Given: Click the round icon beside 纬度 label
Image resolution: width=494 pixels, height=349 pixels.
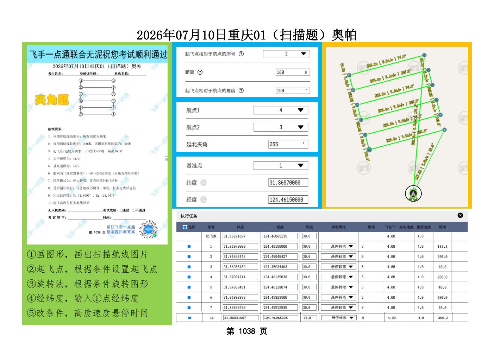Looking at the screenshot, I should click(x=204, y=183).
